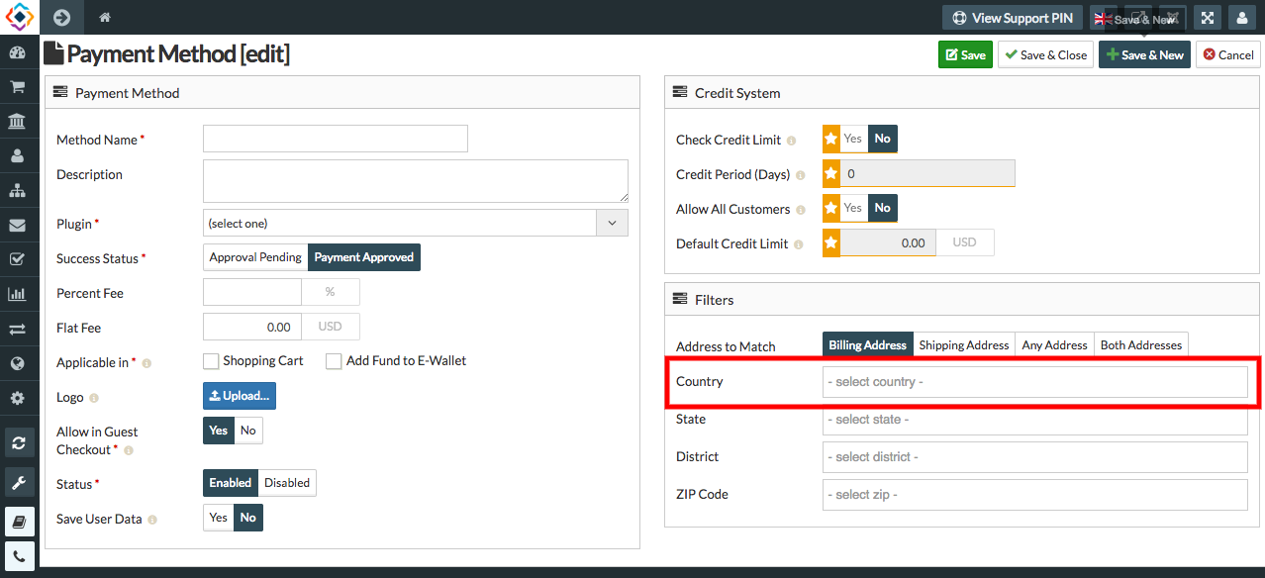This screenshot has width=1265, height=578.
Task: Click the wrench tools sidebar icon
Action: (x=19, y=482)
